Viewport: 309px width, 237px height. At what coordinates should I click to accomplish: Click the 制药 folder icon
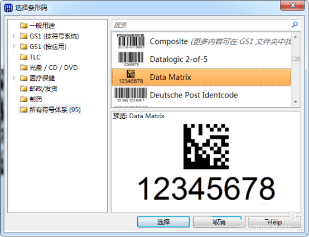[x=23, y=99]
